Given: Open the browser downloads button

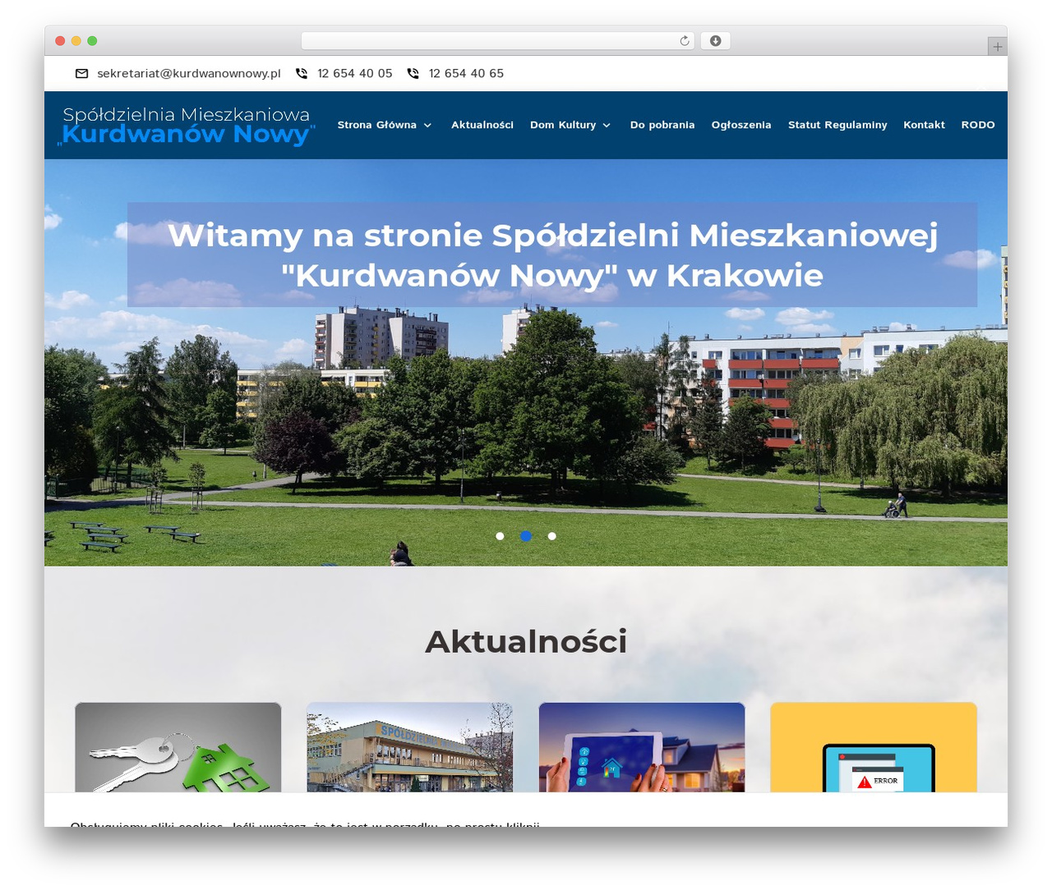Looking at the screenshot, I should point(716,41).
